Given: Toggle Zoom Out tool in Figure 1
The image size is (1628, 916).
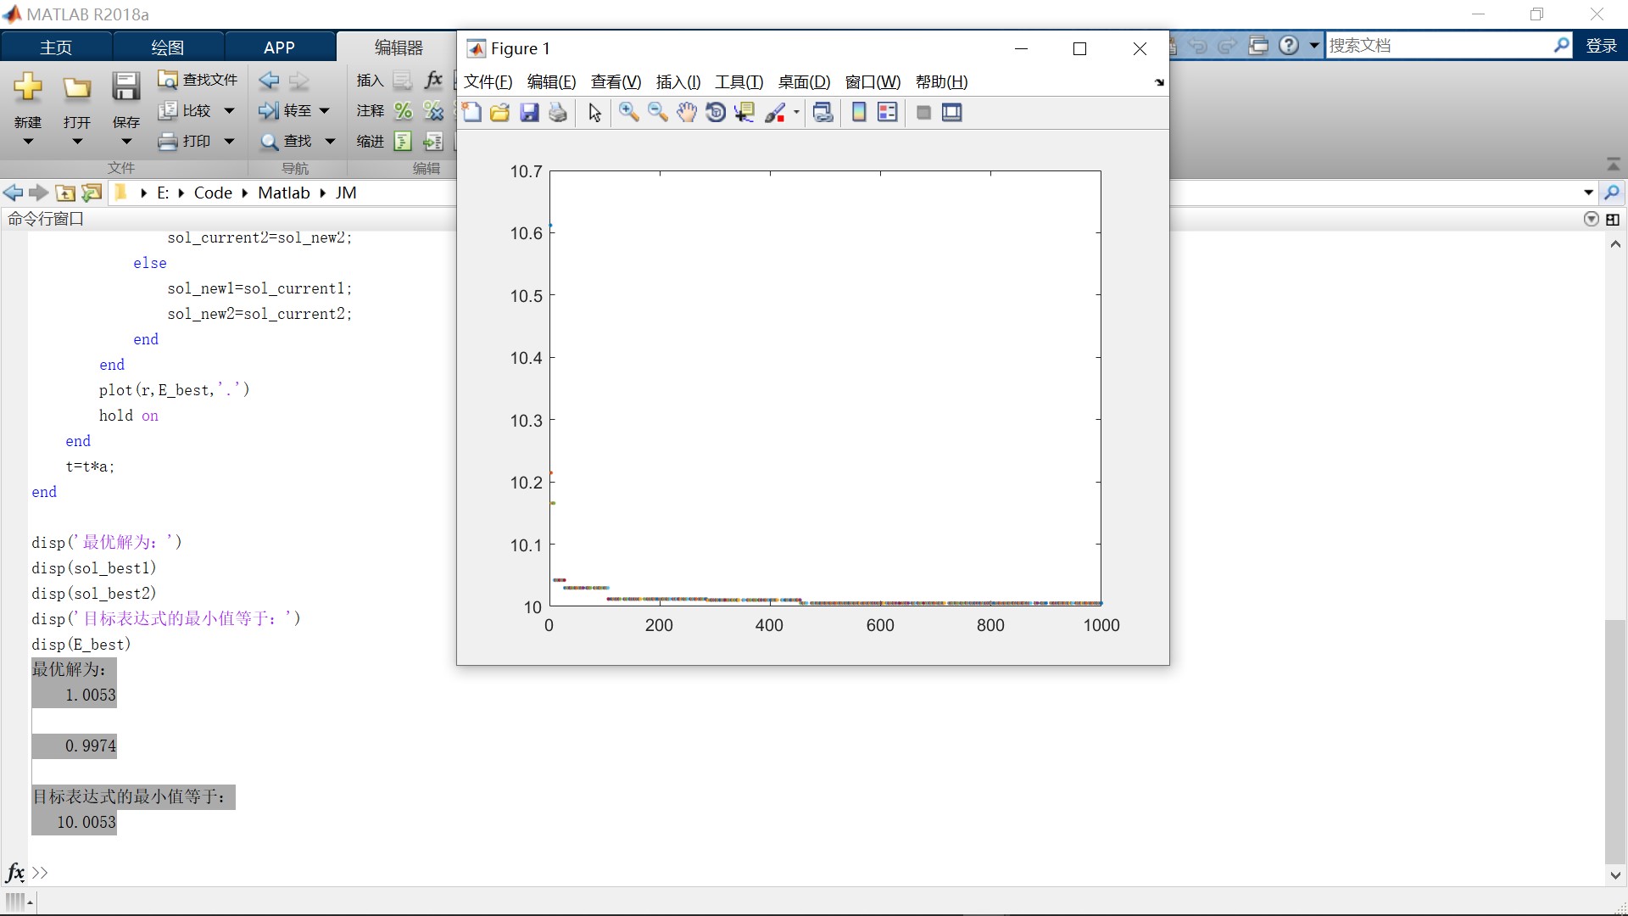Looking at the screenshot, I should [657, 113].
